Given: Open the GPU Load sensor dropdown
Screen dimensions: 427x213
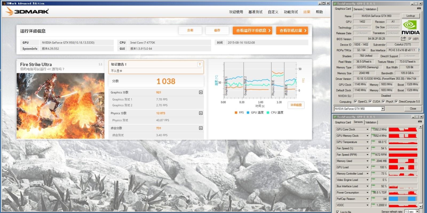Looking at the screenshot, I should pyautogui.click(x=367, y=167).
